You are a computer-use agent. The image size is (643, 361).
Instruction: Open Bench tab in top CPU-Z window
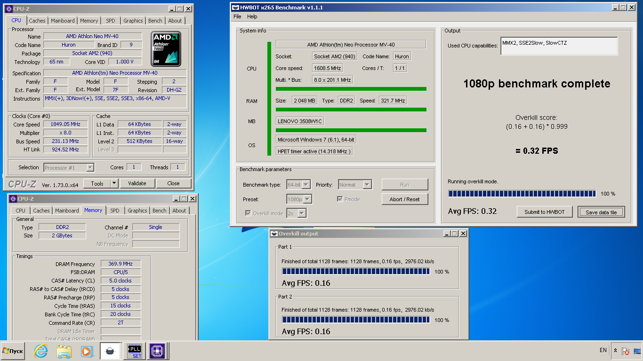[x=155, y=21]
